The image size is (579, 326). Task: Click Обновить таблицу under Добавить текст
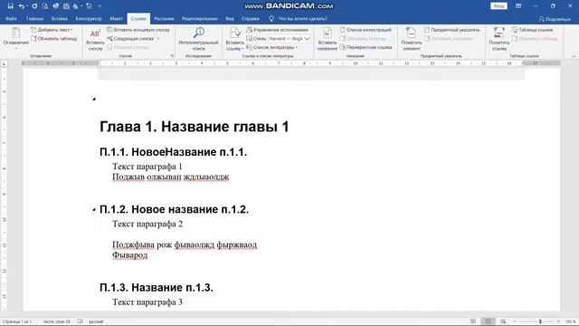point(54,38)
